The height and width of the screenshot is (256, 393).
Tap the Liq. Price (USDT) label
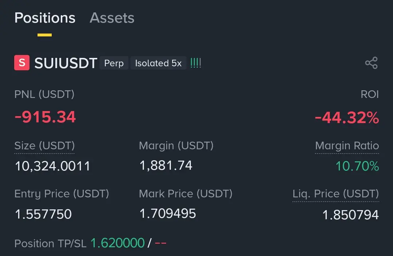click(x=335, y=194)
